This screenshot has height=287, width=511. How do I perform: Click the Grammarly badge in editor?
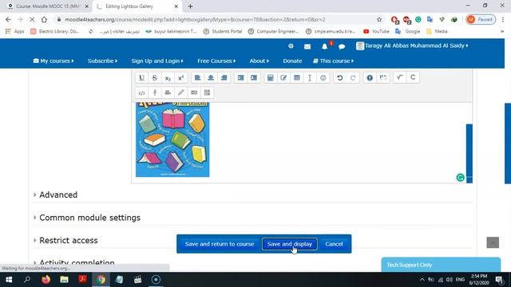[460, 177]
